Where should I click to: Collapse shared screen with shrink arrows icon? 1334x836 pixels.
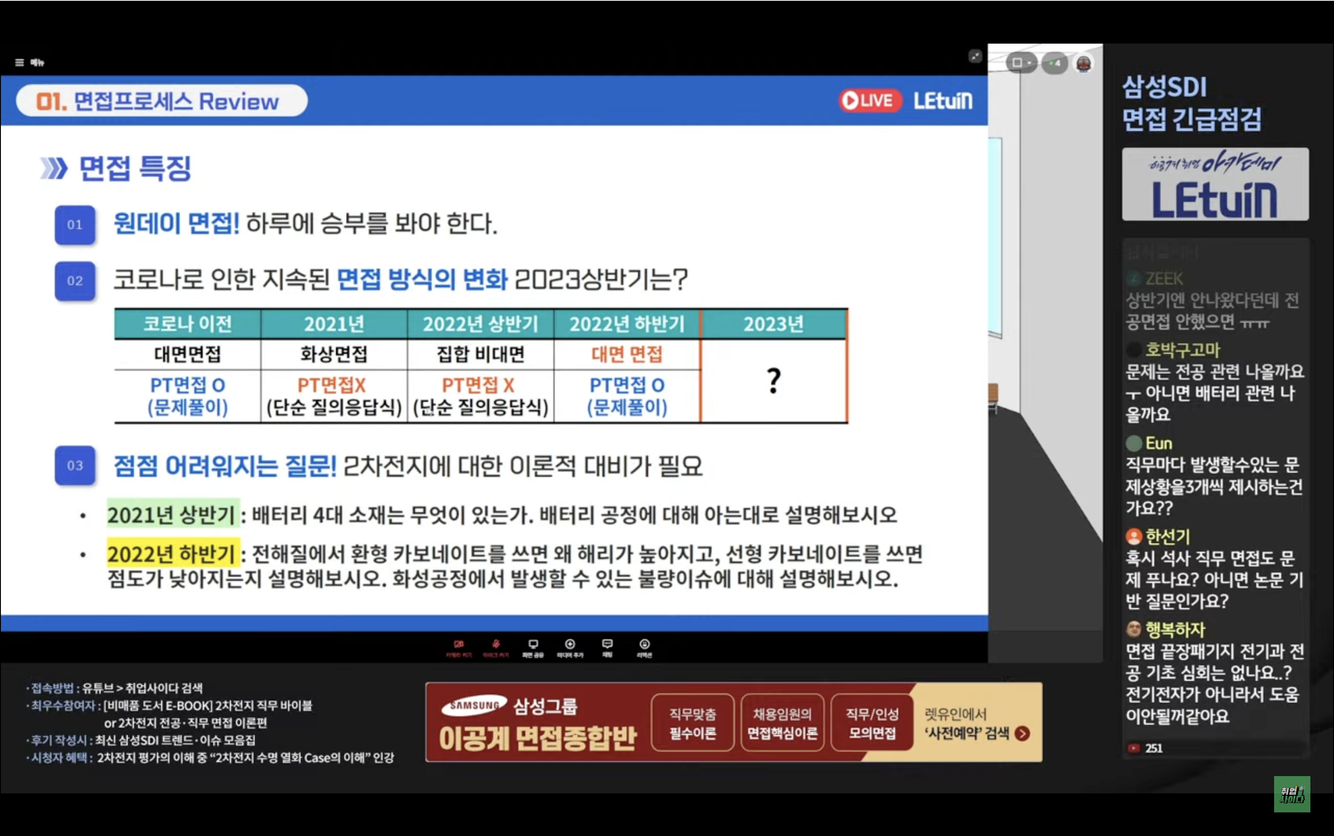point(975,56)
